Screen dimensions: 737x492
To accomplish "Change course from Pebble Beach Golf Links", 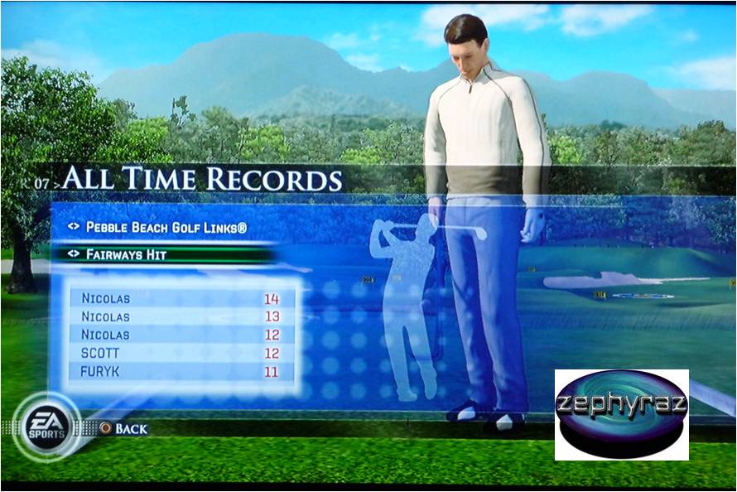I will click(x=166, y=227).
